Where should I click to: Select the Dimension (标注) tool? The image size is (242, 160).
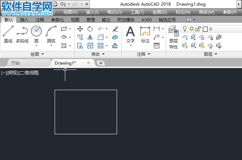click(x=145, y=34)
